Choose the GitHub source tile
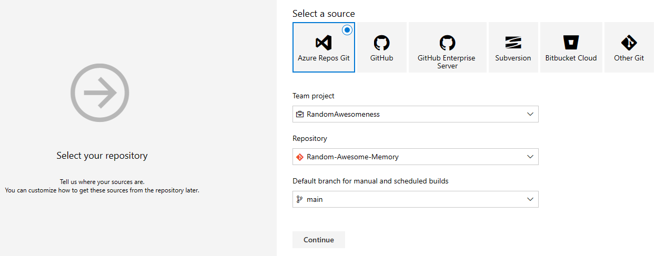The height and width of the screenshot is (256, 656). (381, 47)
